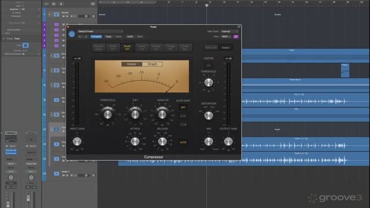Open the Default Preset dropdown

click(101, 31)
